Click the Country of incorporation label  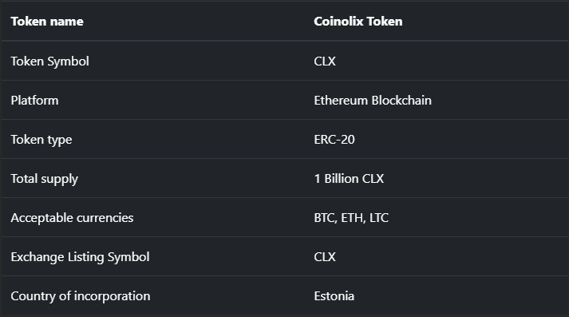click(81, 296)
